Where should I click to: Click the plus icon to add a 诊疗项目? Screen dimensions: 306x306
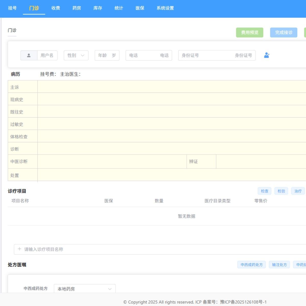pyautogui.click(x=19, y=249)
